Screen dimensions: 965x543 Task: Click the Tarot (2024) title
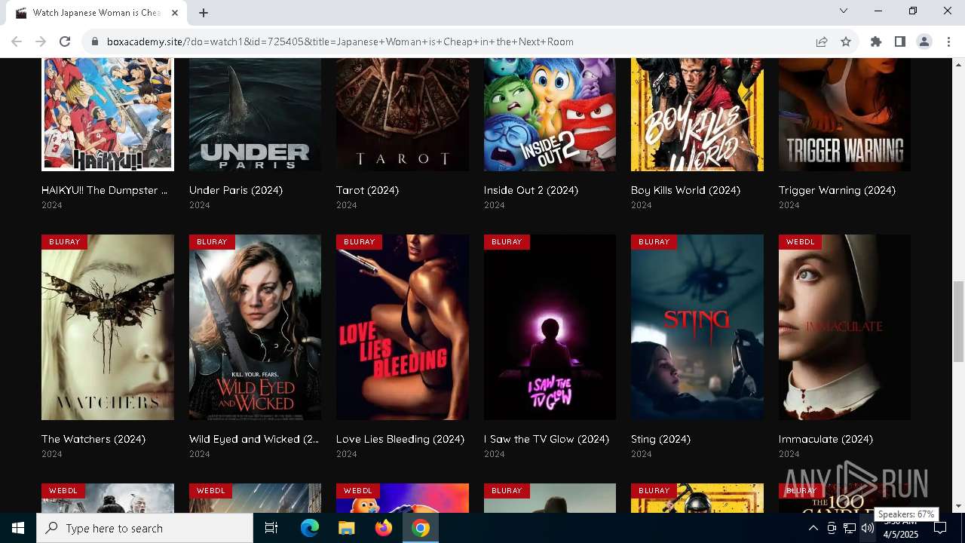tap(368, 190)
